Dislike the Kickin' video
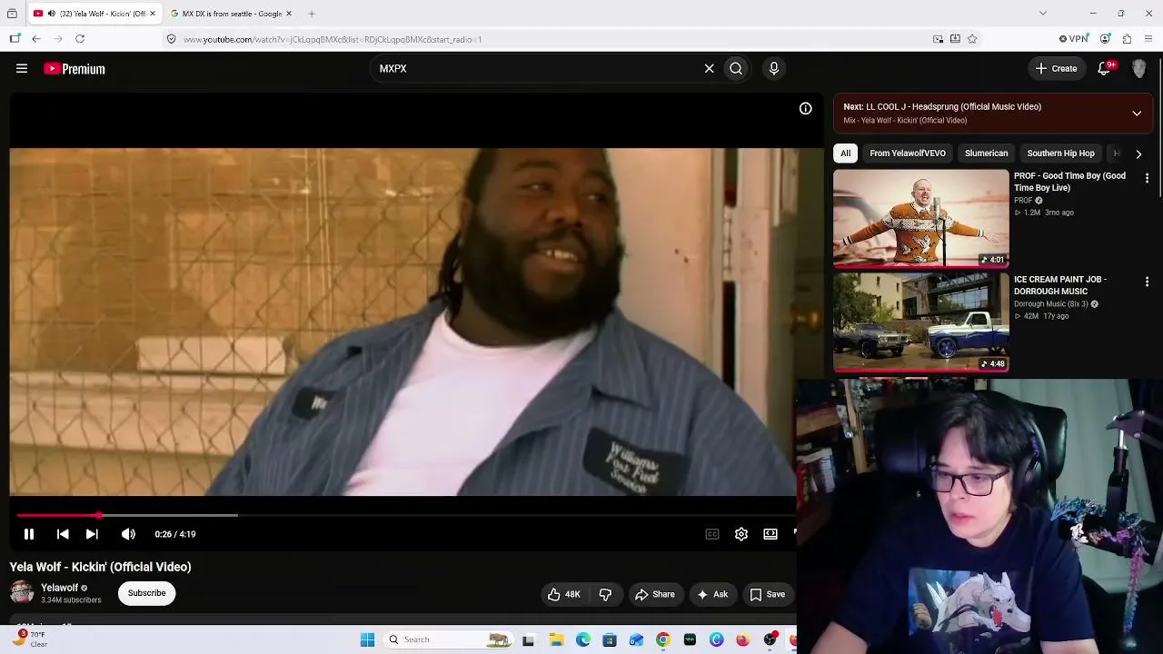 [x=605, y=594]
